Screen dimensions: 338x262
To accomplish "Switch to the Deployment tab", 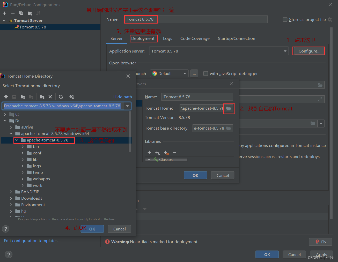I will [143, 39].
